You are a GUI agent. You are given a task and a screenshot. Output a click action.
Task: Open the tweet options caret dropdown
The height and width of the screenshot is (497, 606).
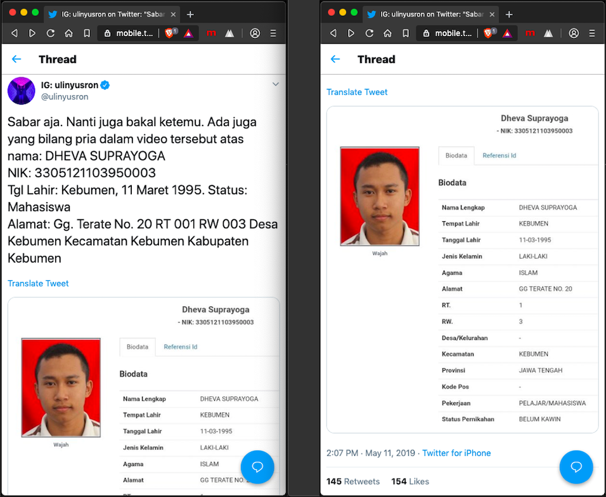tap(276, 84)
